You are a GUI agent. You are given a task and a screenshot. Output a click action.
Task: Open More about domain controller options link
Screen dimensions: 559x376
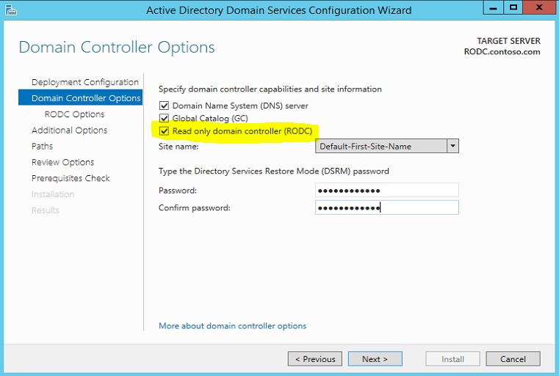pos(232,326)
